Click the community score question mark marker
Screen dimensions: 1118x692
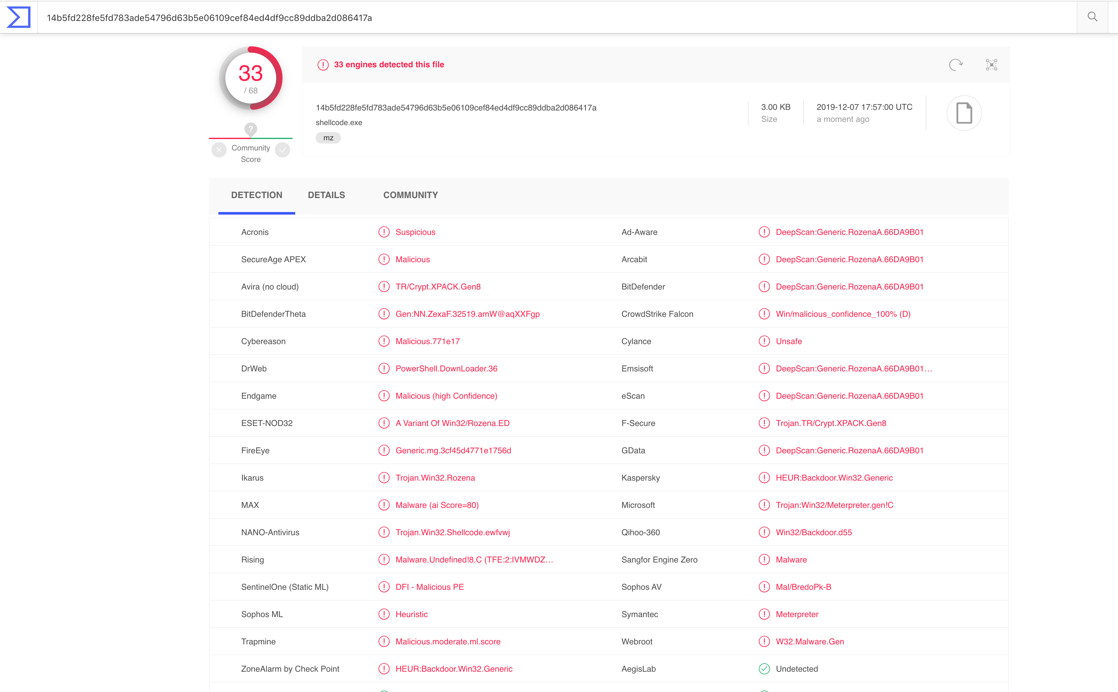click(x=250, y=130)
